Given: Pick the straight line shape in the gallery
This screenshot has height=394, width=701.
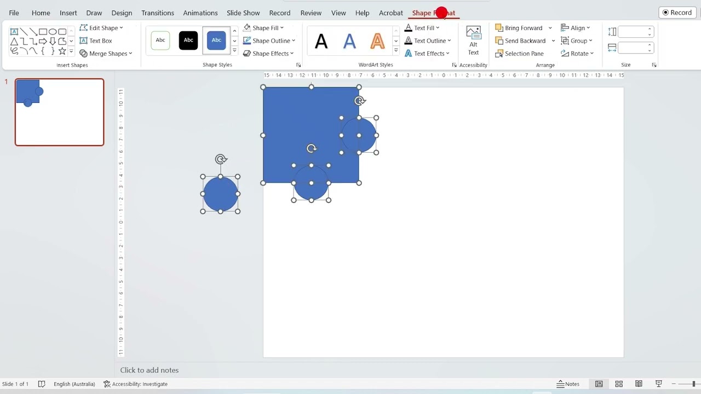Looking at the screenshot, I should [x=24, y=32].
